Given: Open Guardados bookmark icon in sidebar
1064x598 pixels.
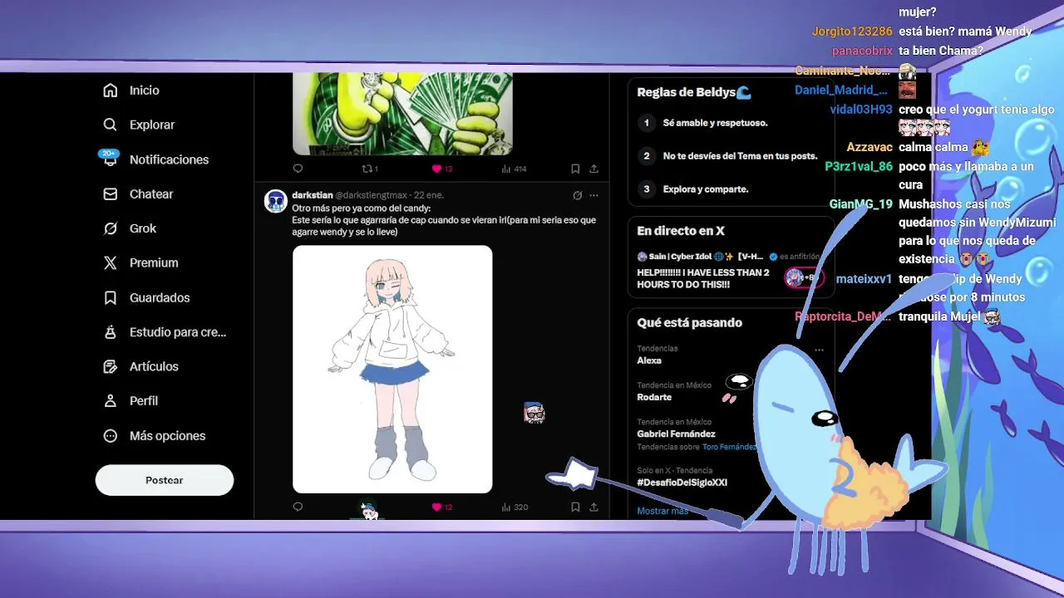Looking at the screenshot, I should [110, 297].
